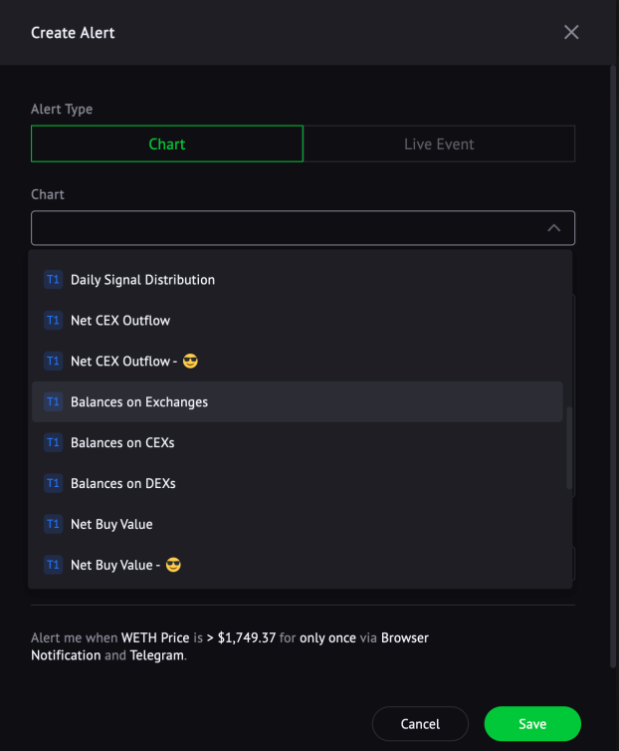This screenshot has width=619, height=751.
Task: Click the dropdown list scrollbar thumb
Action: coord(569,448)
